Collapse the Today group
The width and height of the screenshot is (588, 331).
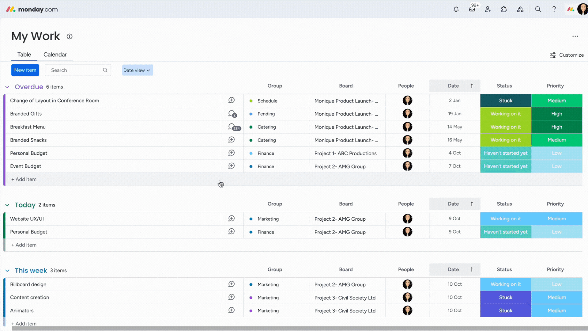point(7,205)
